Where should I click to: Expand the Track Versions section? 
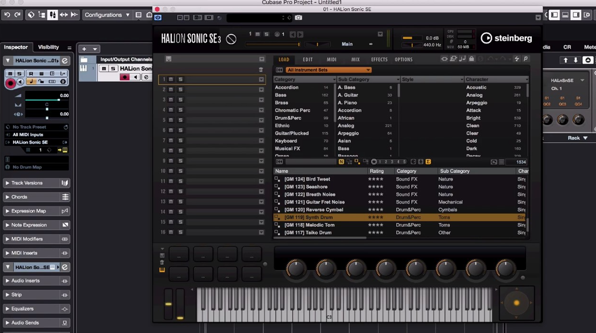tap(36, 183)
